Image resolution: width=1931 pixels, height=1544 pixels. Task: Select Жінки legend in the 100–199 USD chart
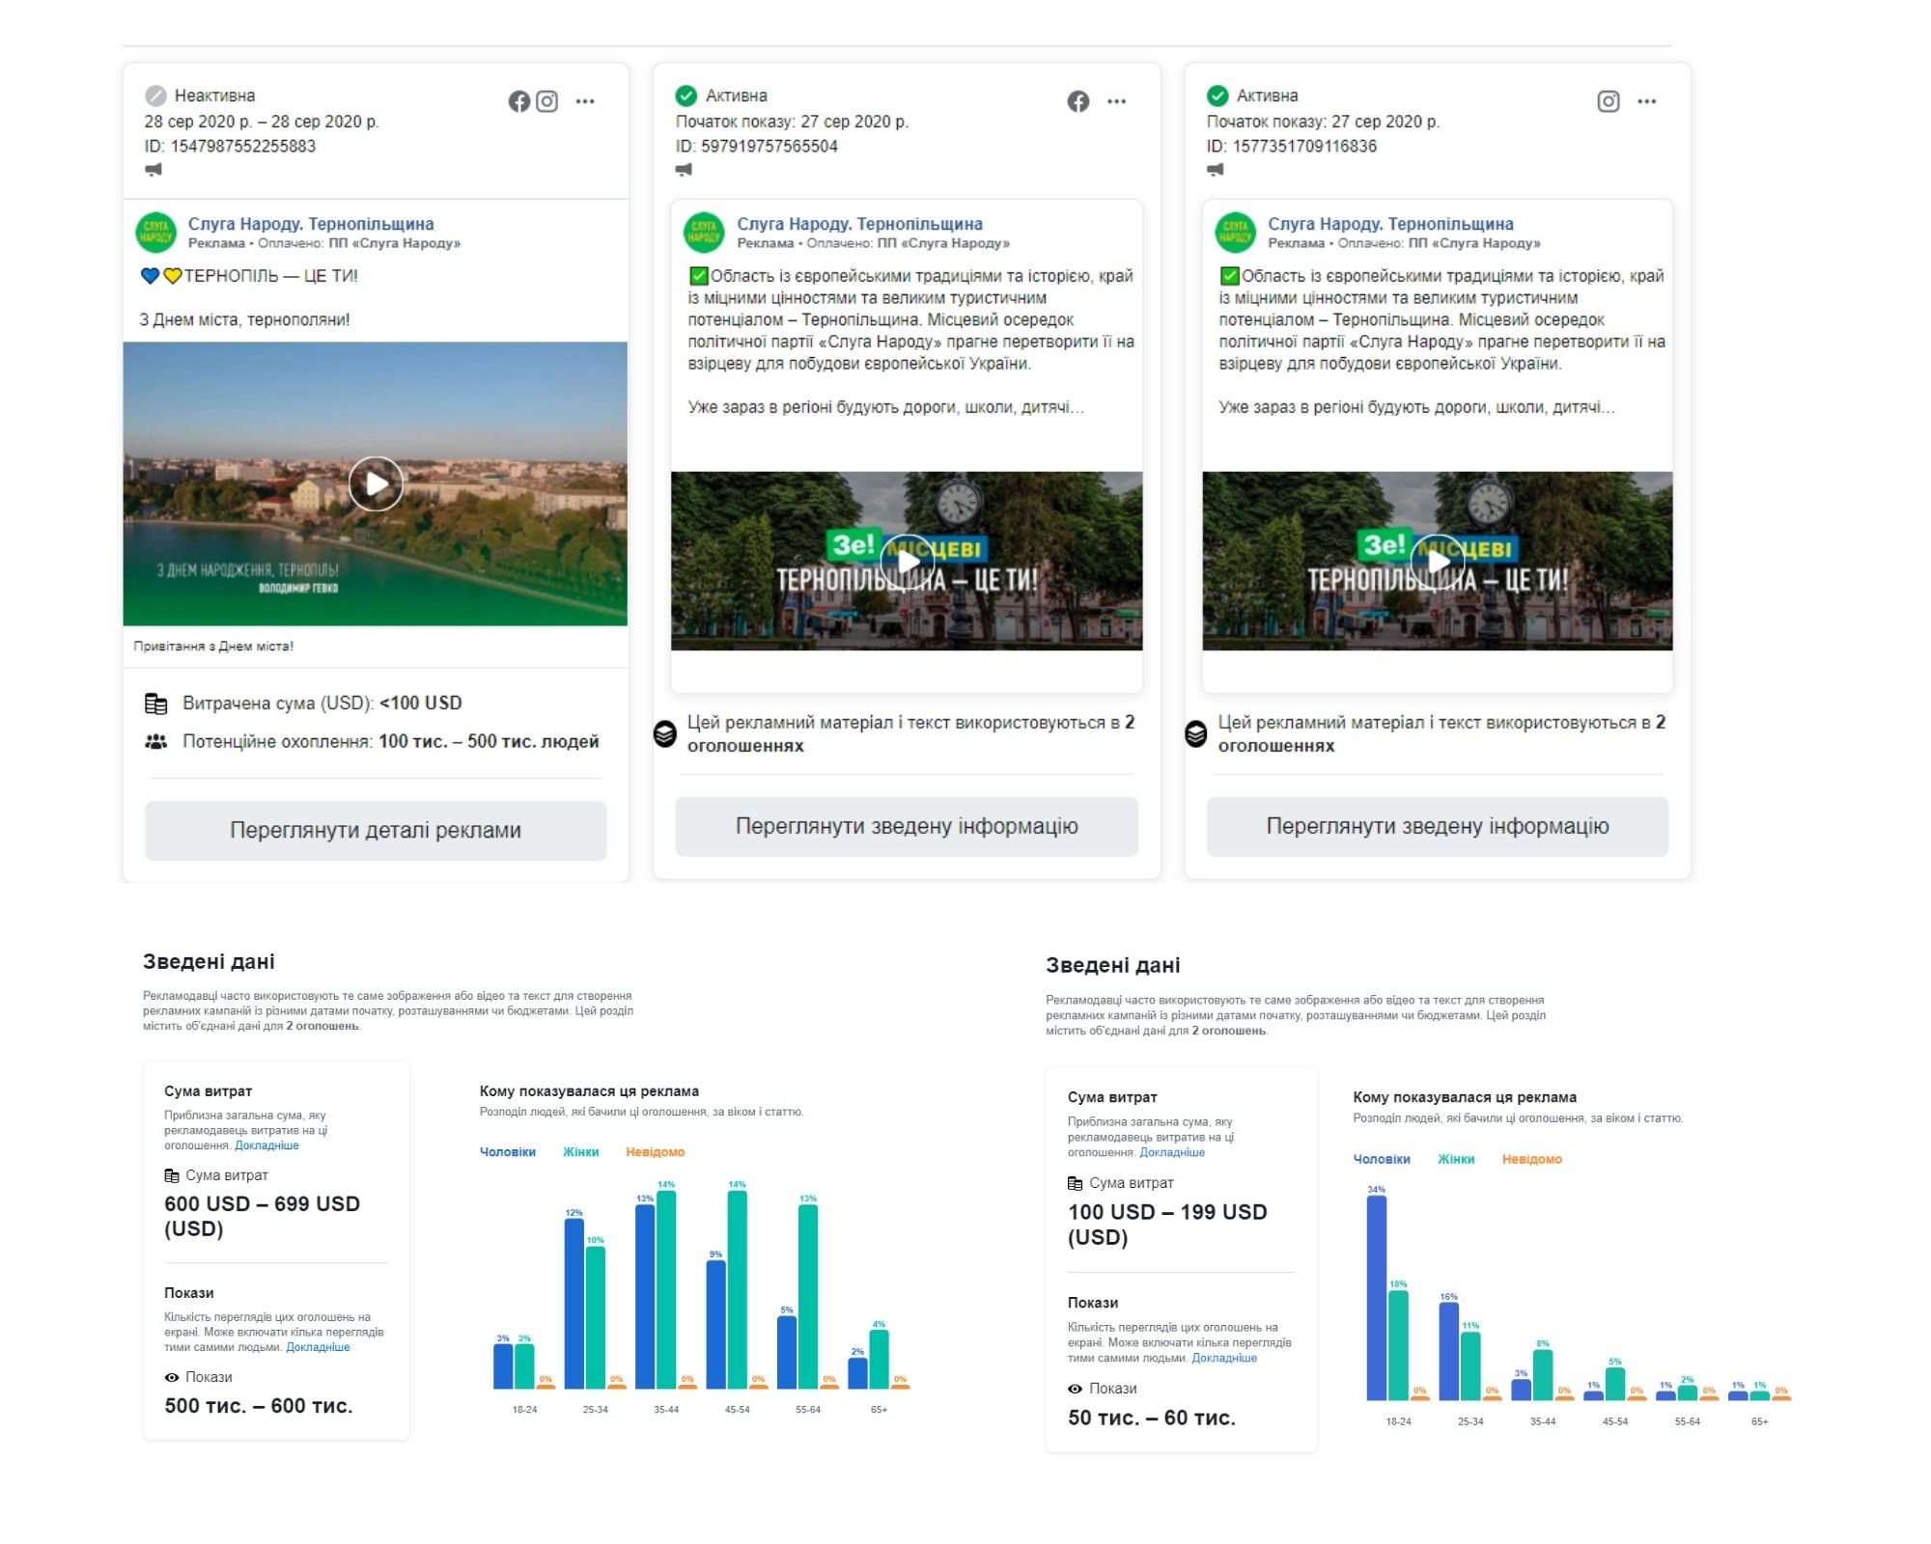click(x=1456, y=1159)
